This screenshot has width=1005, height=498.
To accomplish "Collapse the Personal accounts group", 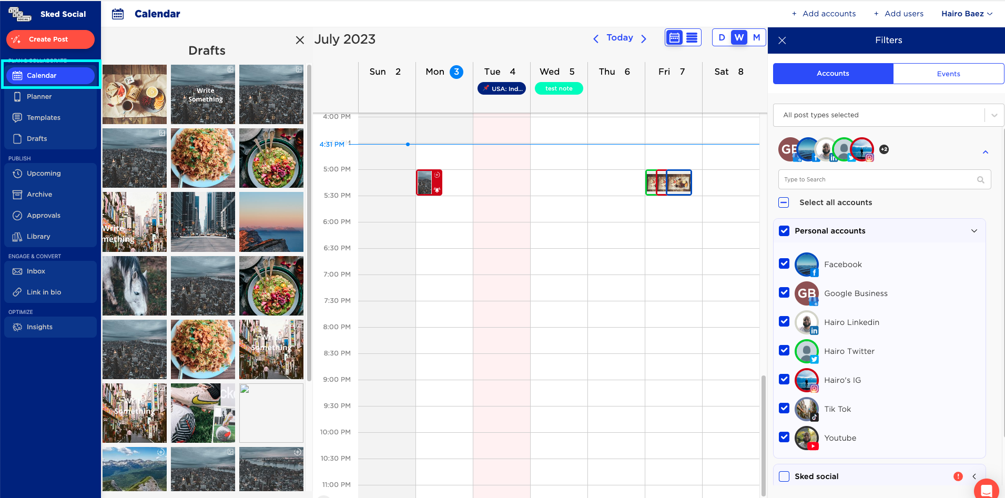I will tap(974, 231).
